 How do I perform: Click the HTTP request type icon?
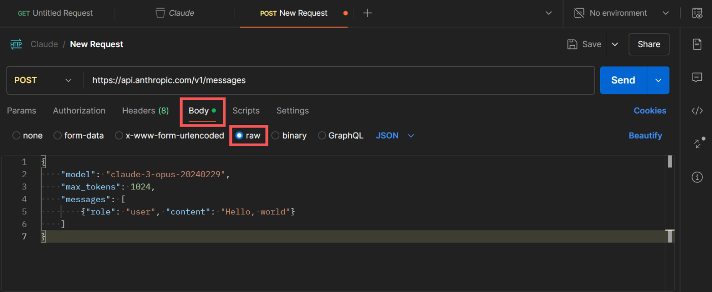pyautogui.click(x=16, y=44)
